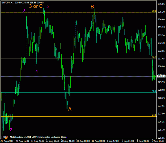166x143 pixels.
Task: Click price scale value 233.30
Action: point(161,35)
